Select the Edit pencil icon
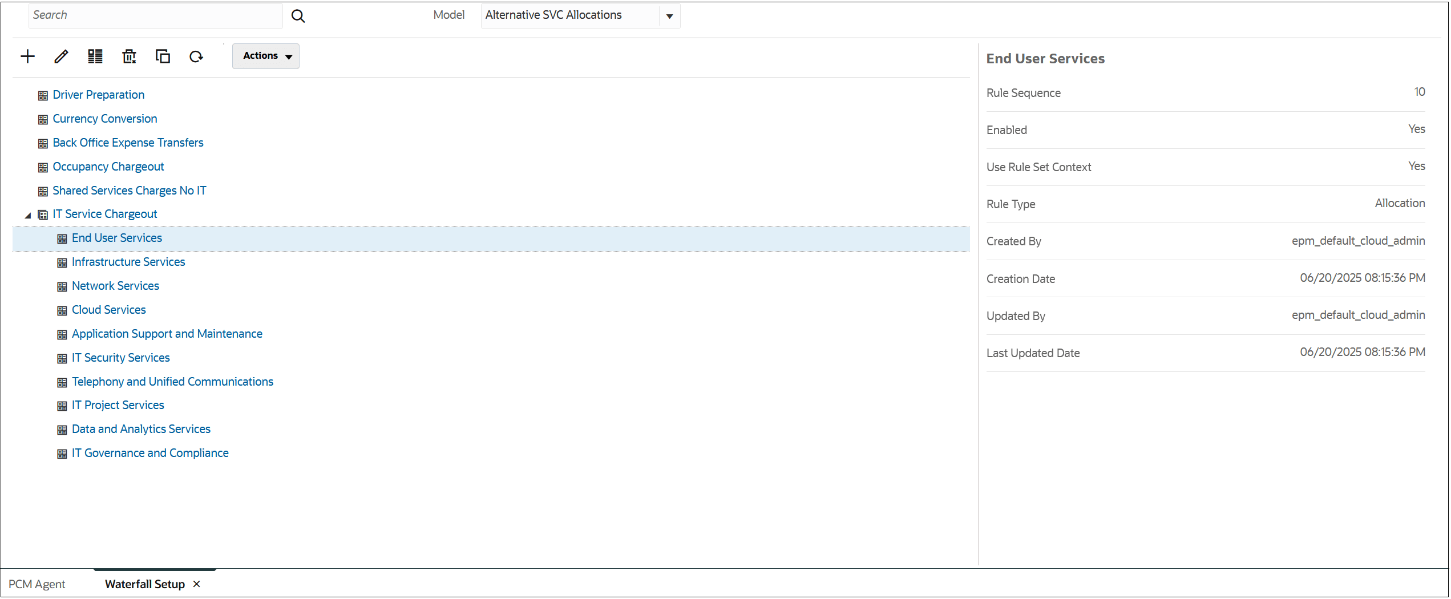The image size is (1451, 599). click(x=61, y=56)
